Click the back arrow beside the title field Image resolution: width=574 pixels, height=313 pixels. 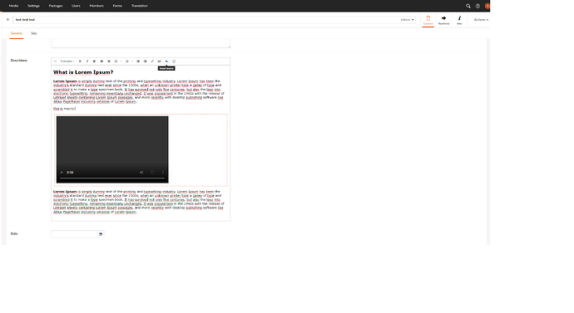coord(8,20)
